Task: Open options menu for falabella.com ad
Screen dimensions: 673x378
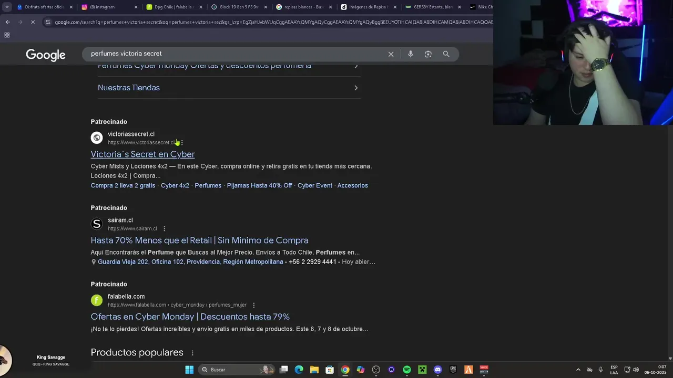Action: click(x=253, y=305)
